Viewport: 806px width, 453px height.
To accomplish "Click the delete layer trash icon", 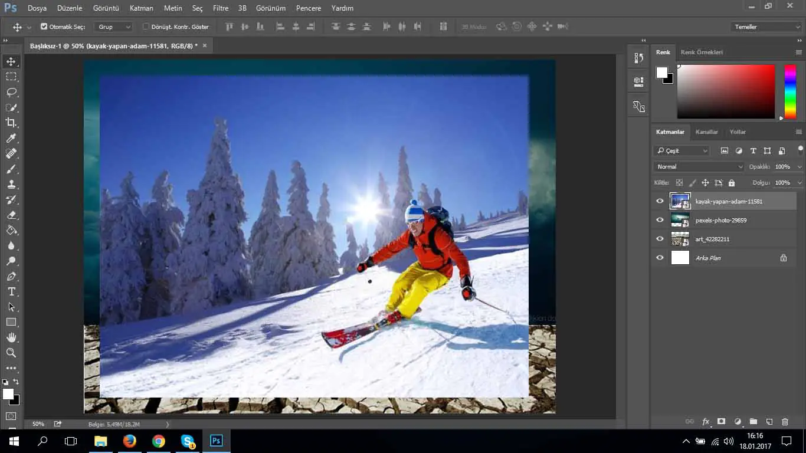I will tap(785, 422).
